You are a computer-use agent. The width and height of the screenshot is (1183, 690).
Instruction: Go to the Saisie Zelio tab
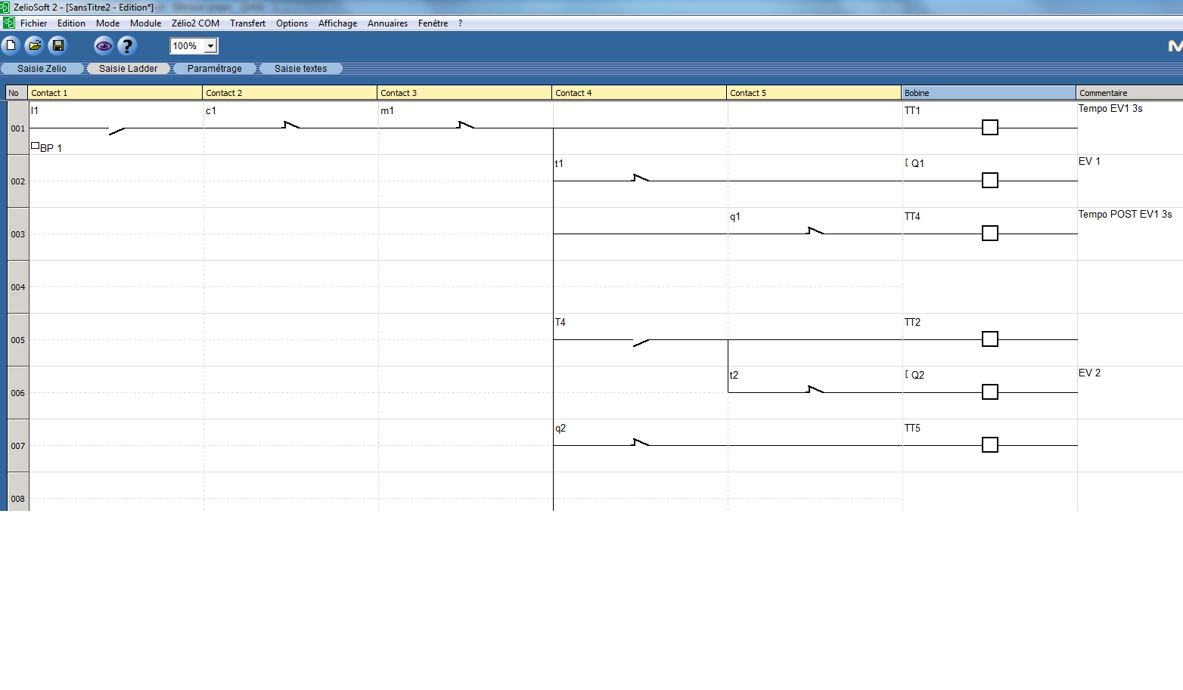pos(42,69)
